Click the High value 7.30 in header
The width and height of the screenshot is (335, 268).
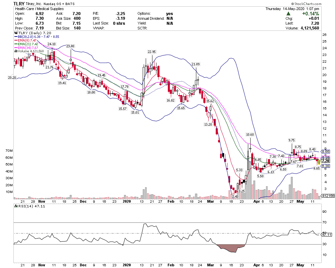pos(40,18)
